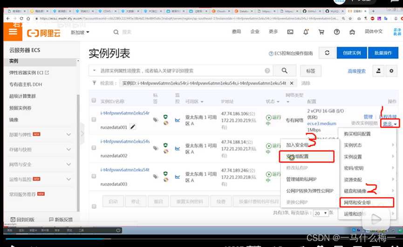
Task: Toggle bottom select-all checkbox
Action: point(94,206)
